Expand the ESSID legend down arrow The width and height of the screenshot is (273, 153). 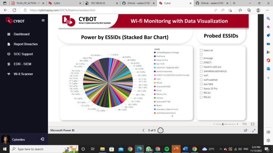[x=172, y=116]
